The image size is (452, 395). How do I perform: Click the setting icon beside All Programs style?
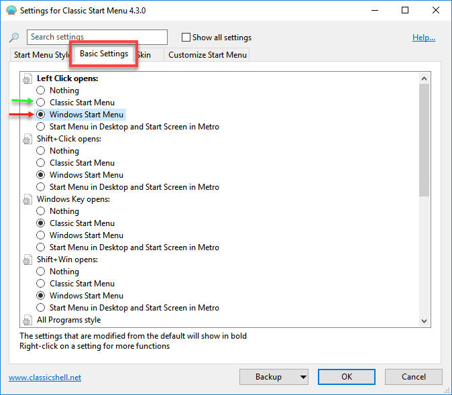pos(27,320)
